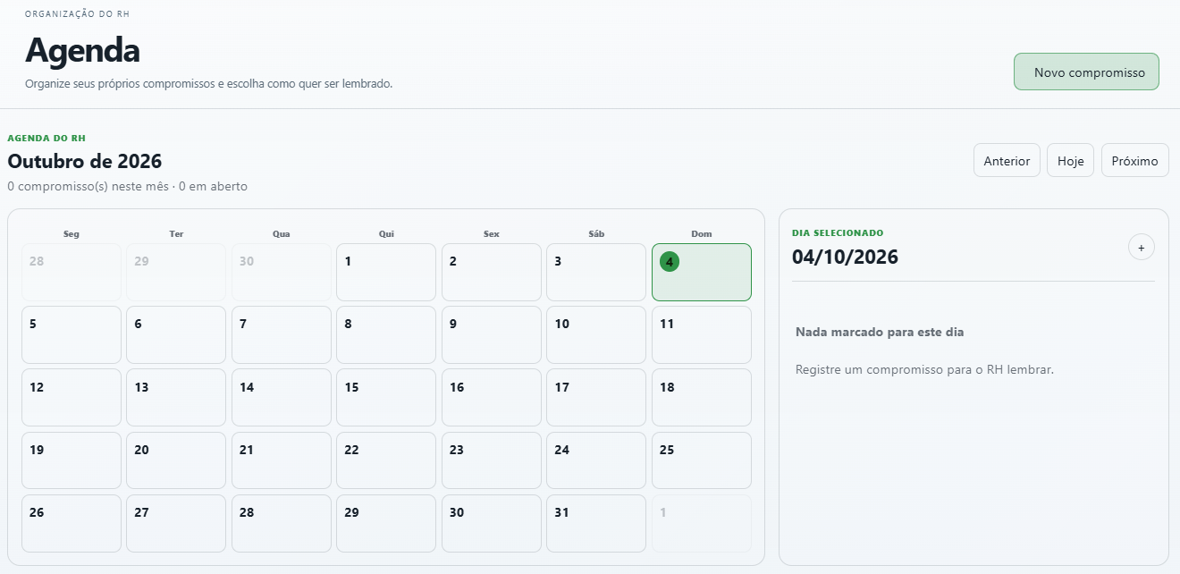
Task: Select day 26 in the last row
Action: click(72, 523)
